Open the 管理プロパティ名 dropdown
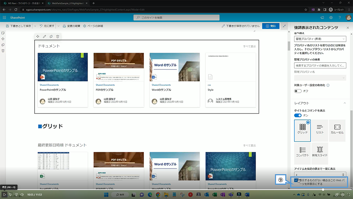353x199 pixels. [x=320, y=78]
